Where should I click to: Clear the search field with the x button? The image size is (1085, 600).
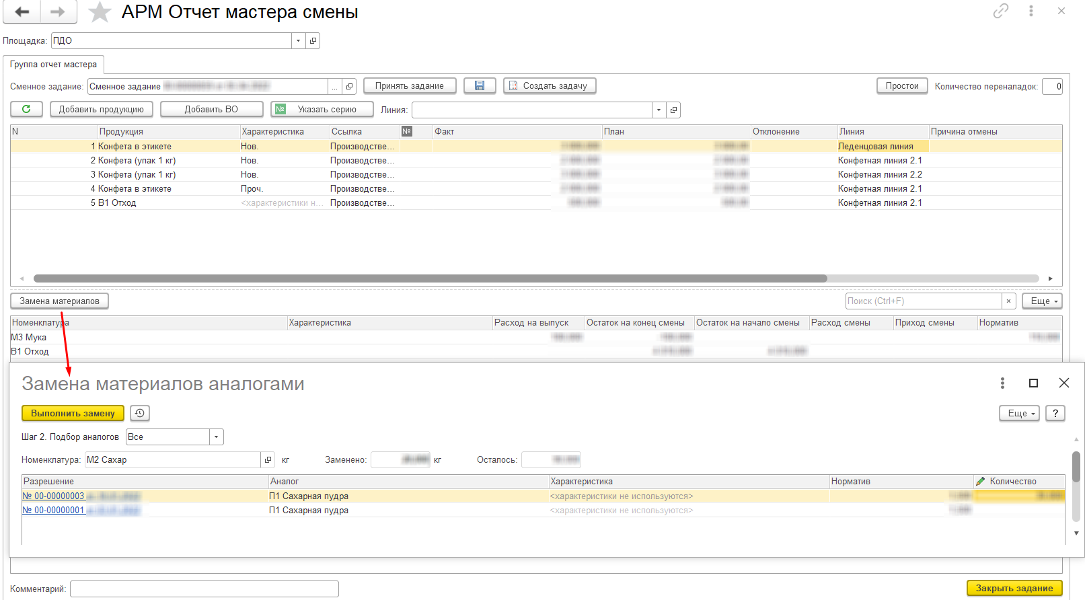[x=1008, y=301]
